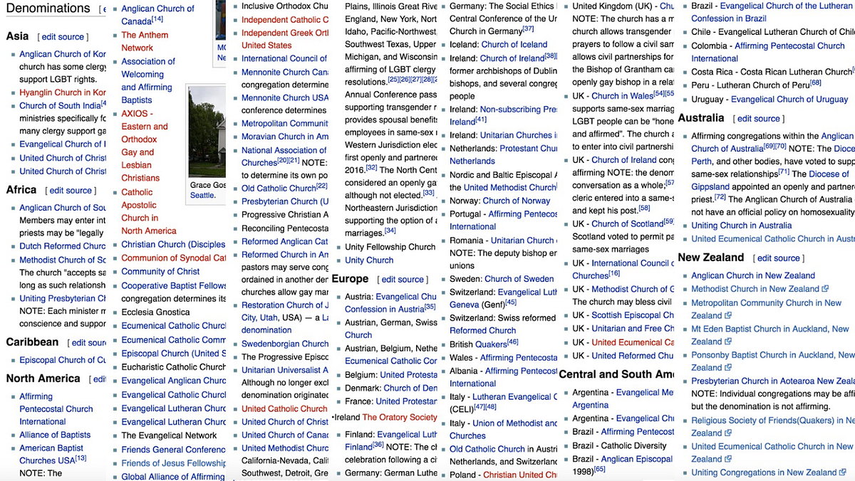
Task: Open Union of Methodist and Waldensian Churches link
Action: coord(504,430)
